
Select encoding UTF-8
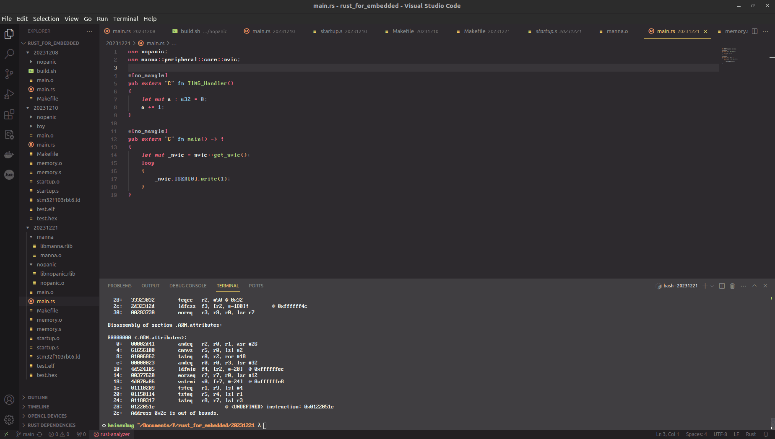720,434
